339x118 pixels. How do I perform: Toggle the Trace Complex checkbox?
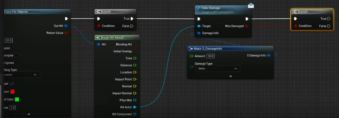coord(16,56)
